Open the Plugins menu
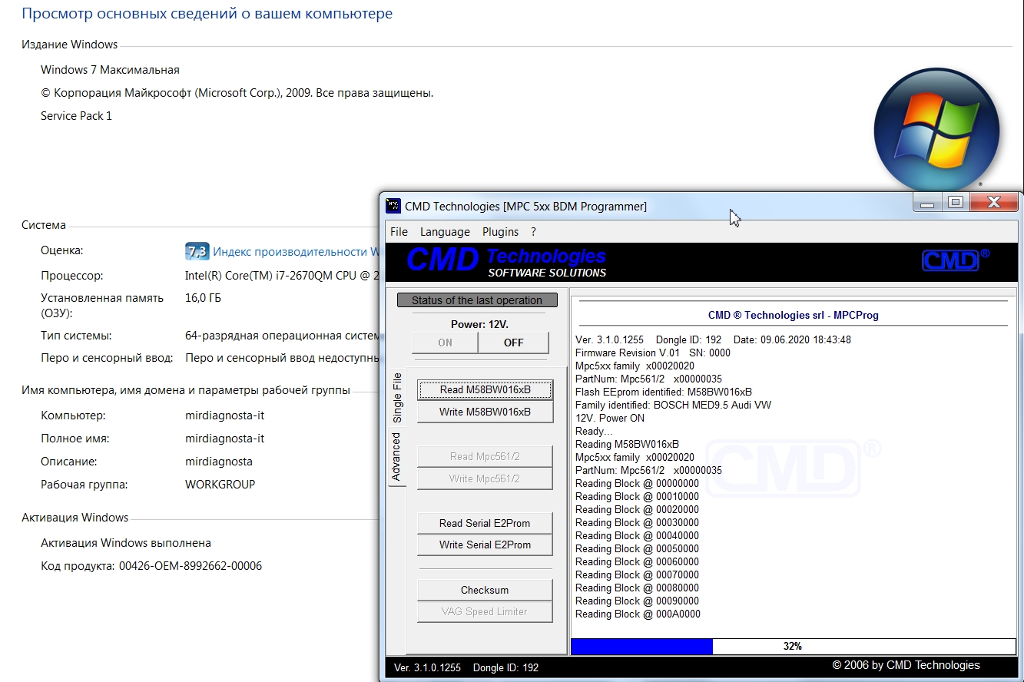 click(500, 232)
